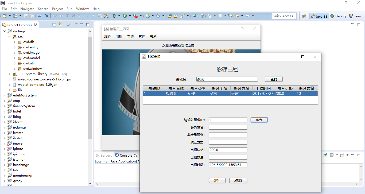365x194 pixels.
Task: Click the Suspend debug icon
Action: coord(61,16)
